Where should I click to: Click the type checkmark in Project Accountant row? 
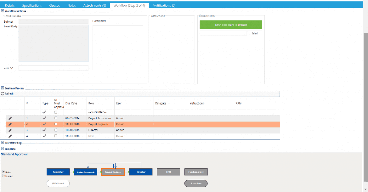tap(44, 118)
